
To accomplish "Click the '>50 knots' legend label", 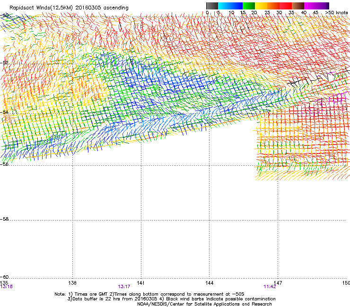I will (336, 13).
